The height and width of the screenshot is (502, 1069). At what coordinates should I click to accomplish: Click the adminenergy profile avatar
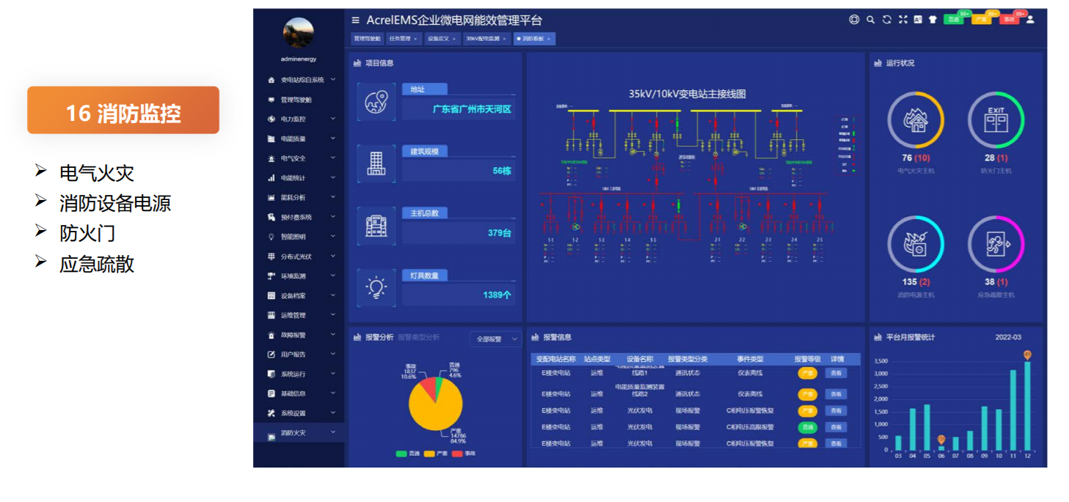pyautogui.click(x=299, y=32)
